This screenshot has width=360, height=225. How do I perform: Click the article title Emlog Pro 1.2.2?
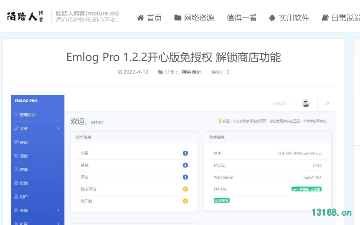[x=174, y=57]
